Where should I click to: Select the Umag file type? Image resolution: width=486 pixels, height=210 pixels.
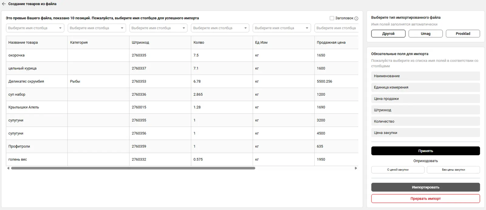pyautogui.click(x=426, y=34)
